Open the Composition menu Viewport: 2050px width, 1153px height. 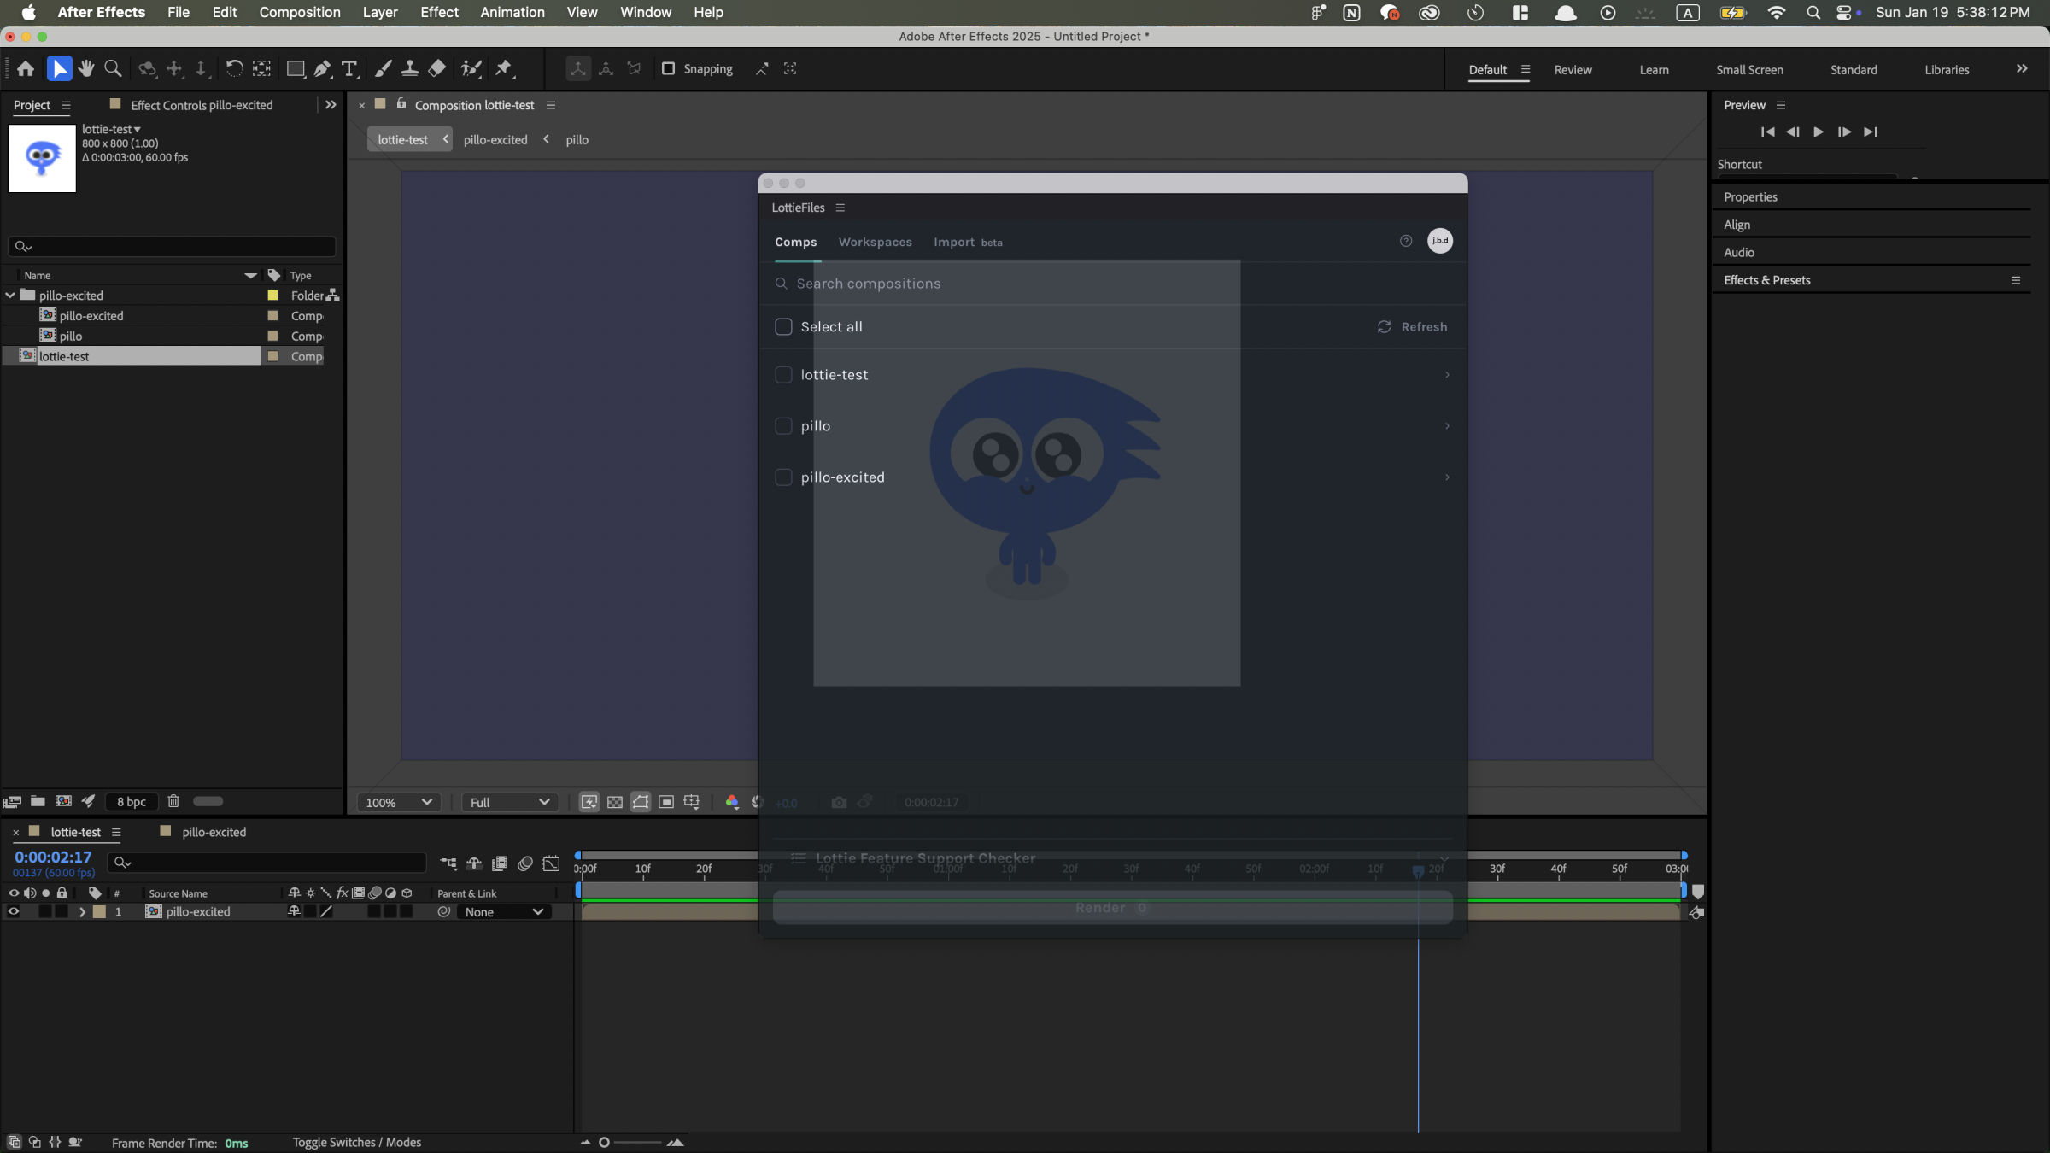300,12
